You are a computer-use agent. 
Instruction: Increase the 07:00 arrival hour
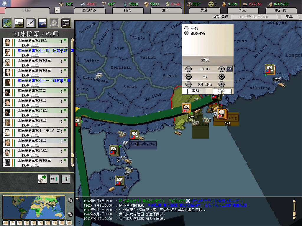pos(221,69)
